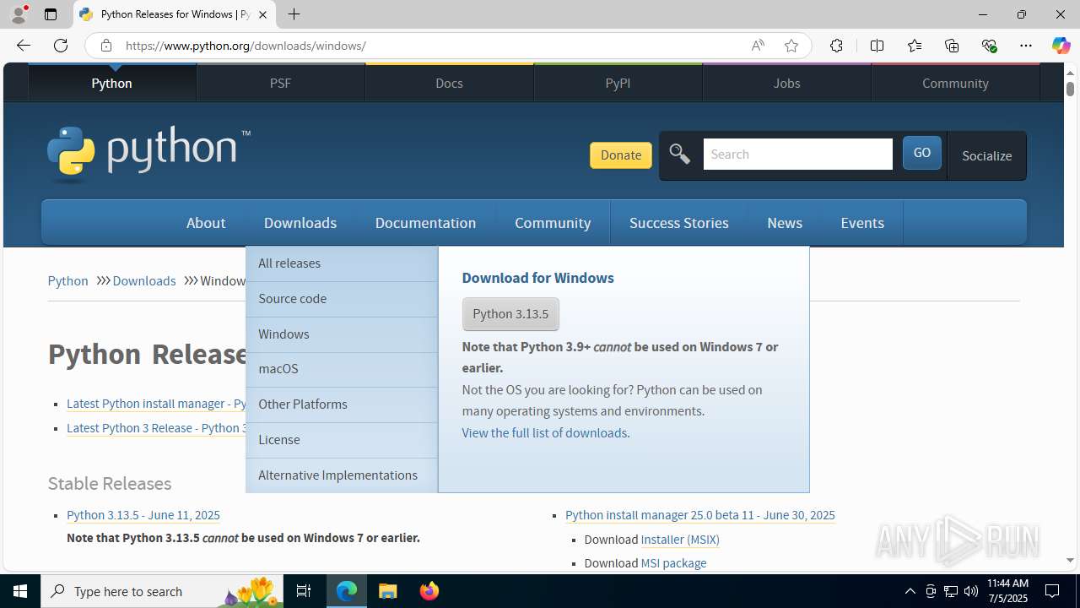Image resolution: width=1080 pixels, height=608 pixels.
Task: Choose Windows in Downloads menu
Action: pos(342,334)
